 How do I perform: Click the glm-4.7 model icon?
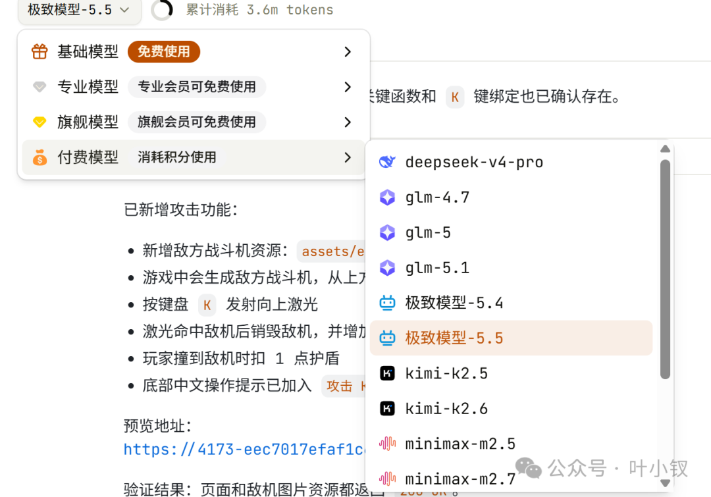[387, 197]
